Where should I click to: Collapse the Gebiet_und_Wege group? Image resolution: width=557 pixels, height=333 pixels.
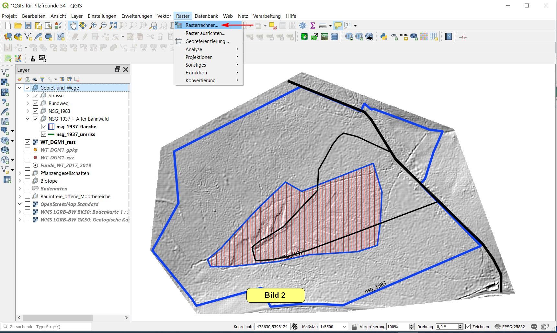[20, 88]
